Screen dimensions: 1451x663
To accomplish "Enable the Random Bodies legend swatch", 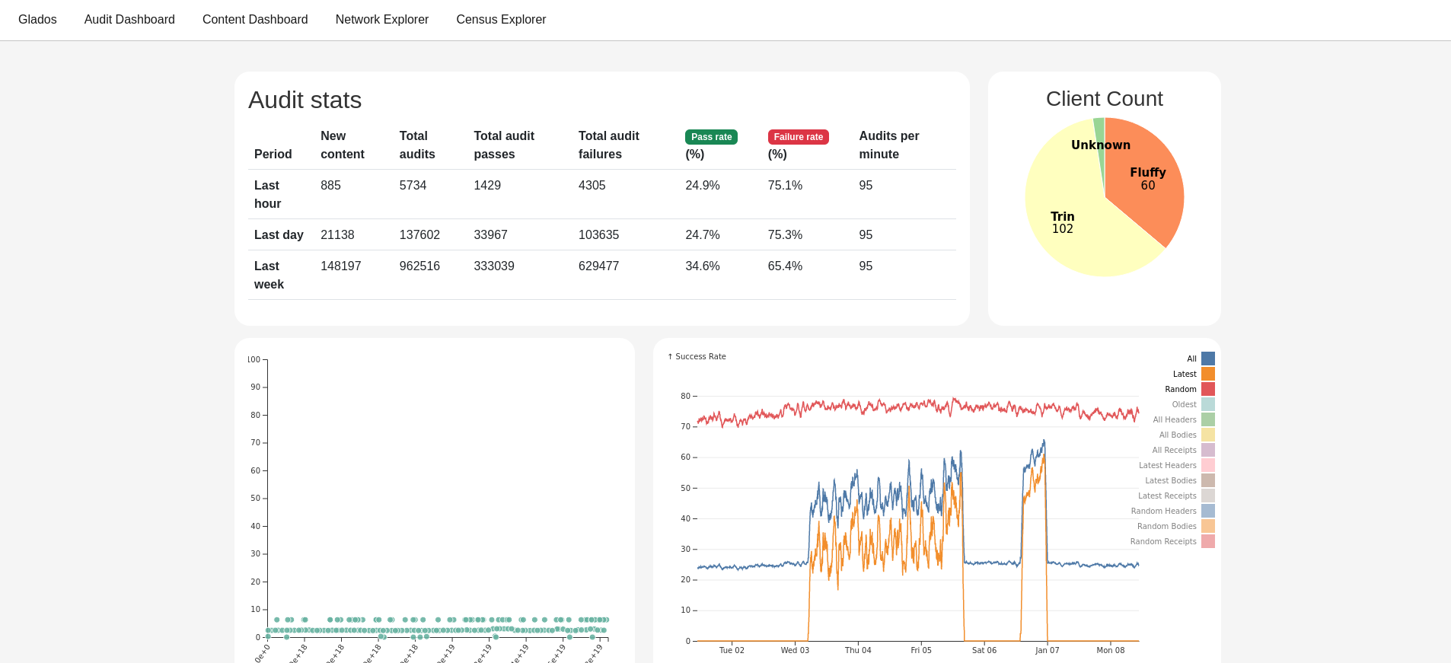I will [x=1208, y=526].
